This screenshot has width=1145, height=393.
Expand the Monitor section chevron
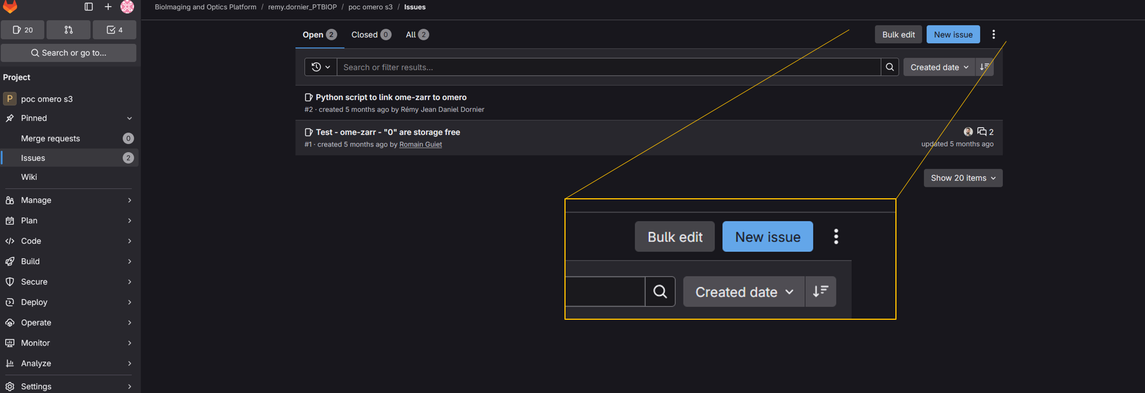pyautogui.click(x=129, y=343)
